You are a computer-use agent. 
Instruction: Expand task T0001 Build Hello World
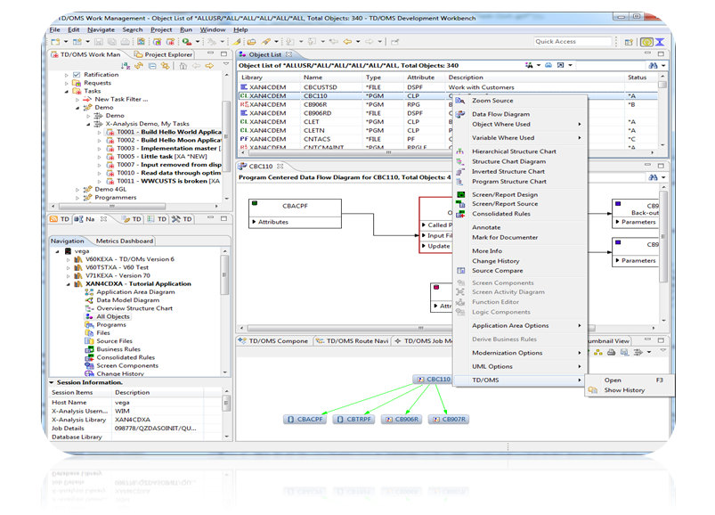tap(100, 132)
